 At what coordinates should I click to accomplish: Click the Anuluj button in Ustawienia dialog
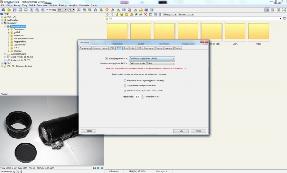[198, 131]
